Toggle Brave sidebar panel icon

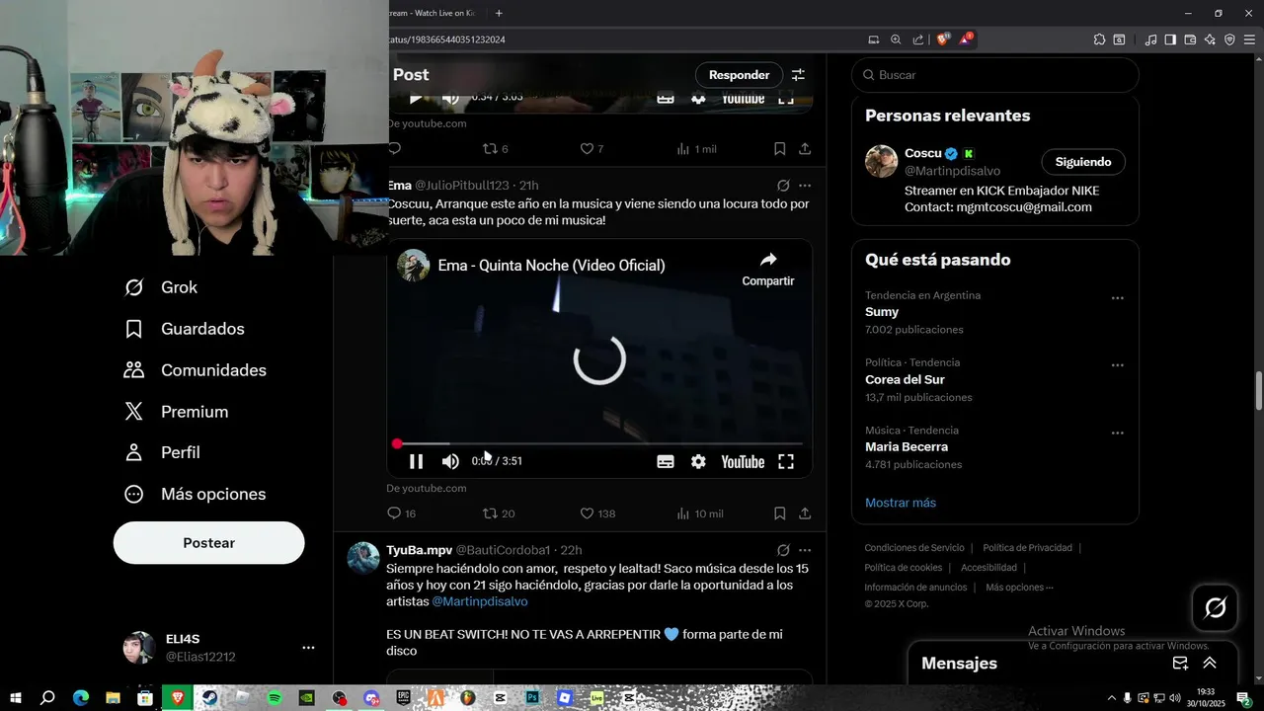(1170, 39)
